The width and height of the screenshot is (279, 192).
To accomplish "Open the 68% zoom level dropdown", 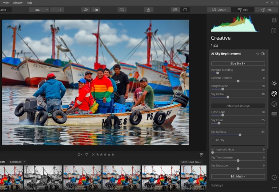I will (39, 10).
